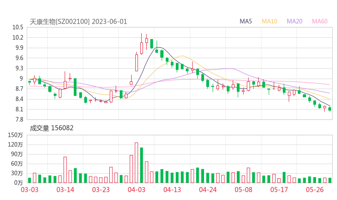Click the chart title 天康生物[SZ002100] 2023-06-01

click(78, 21)
